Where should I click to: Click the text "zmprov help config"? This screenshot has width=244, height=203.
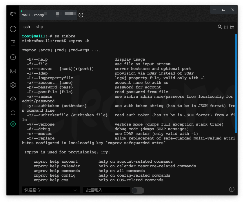coord(54,175)
